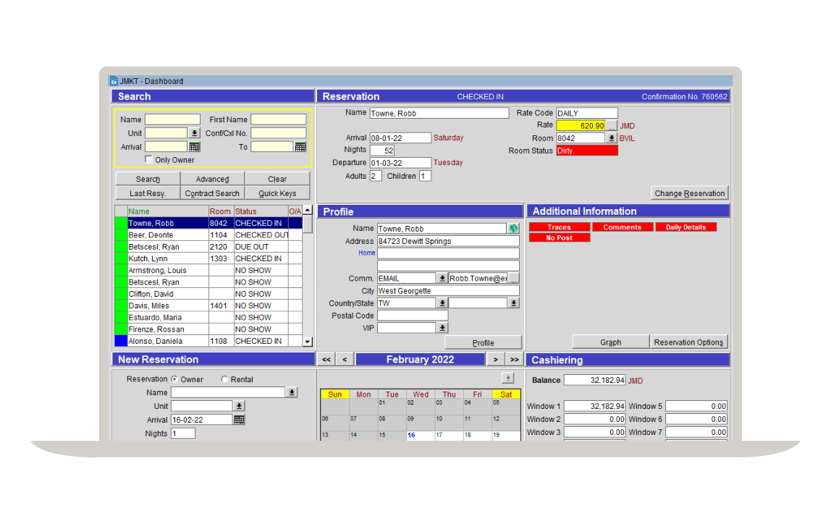Open the guest's Profile
The height and width of the screenshot is (524, 831).
pyautogui.click(x=482, y=342)
